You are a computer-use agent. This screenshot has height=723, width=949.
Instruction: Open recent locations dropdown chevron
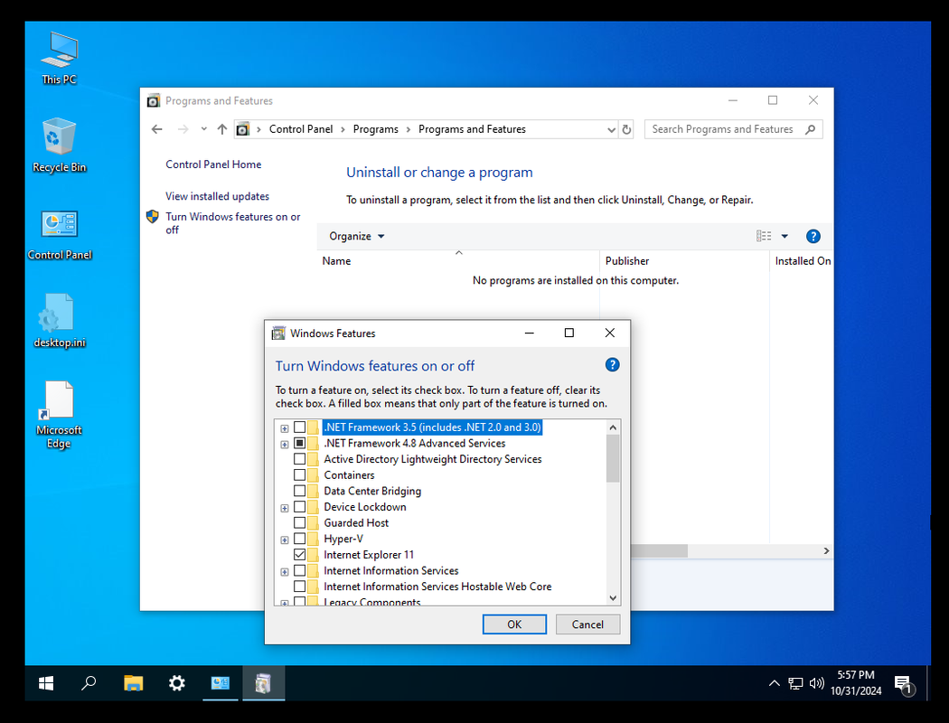coord(204,129)
